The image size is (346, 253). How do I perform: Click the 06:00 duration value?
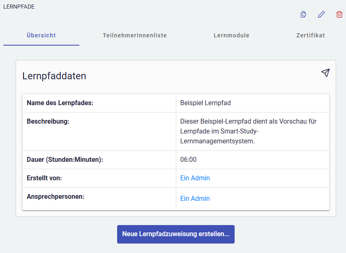pyautogui.click(x=188, y=160)
